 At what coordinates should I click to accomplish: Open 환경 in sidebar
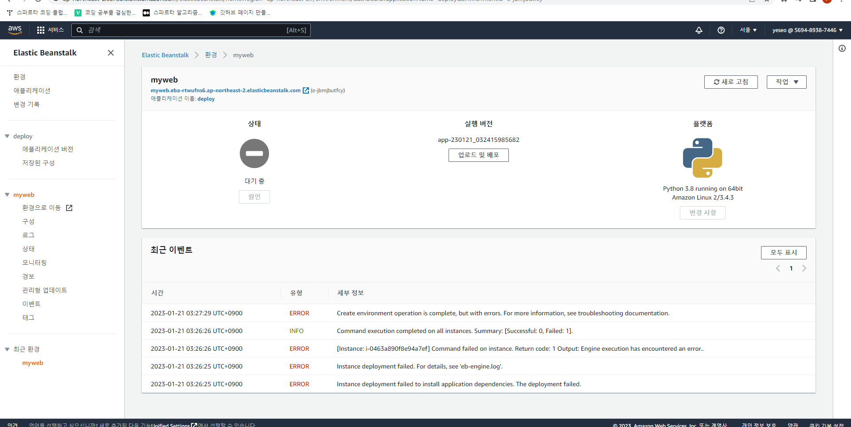point(20,77)
